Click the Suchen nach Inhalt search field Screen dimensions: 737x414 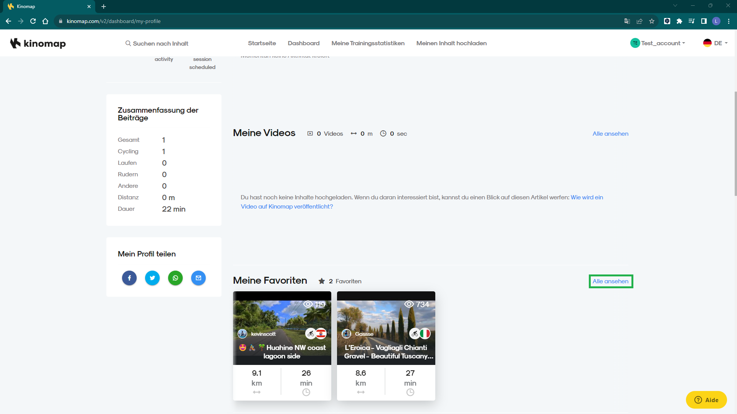pyautogui.click(x=157, y=43)
